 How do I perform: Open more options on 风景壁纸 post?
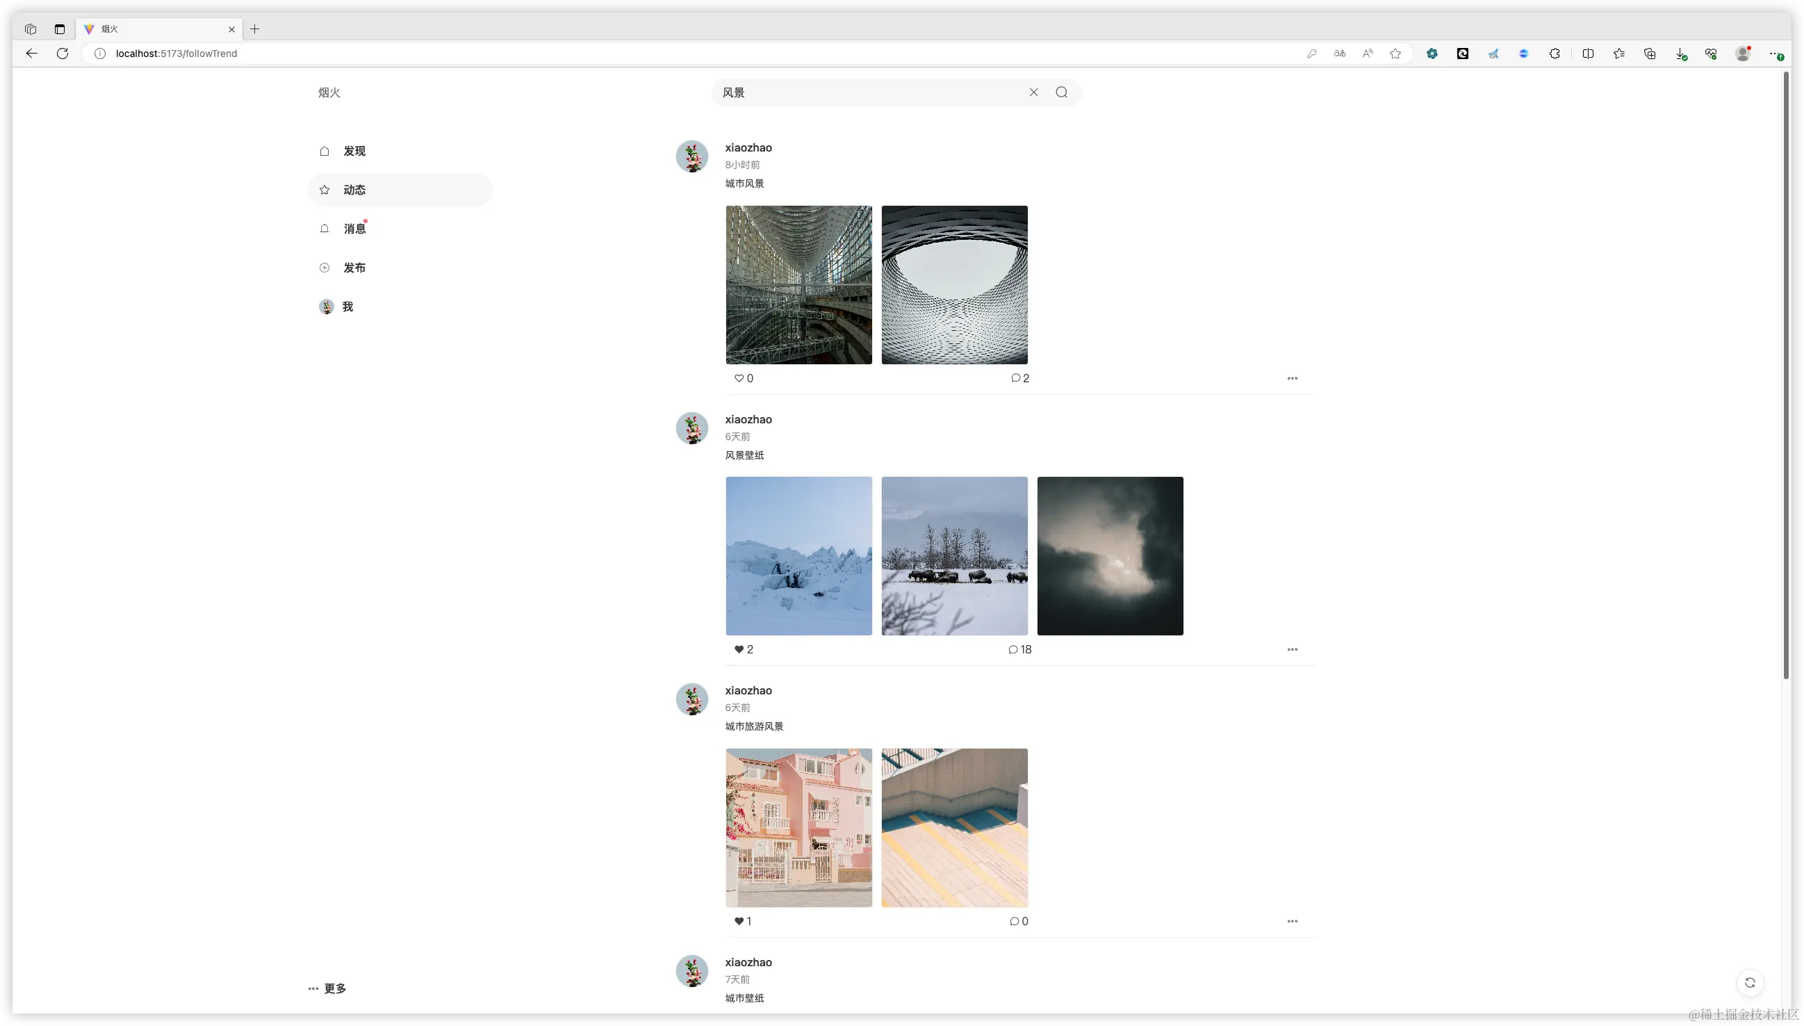[1292, 650]
